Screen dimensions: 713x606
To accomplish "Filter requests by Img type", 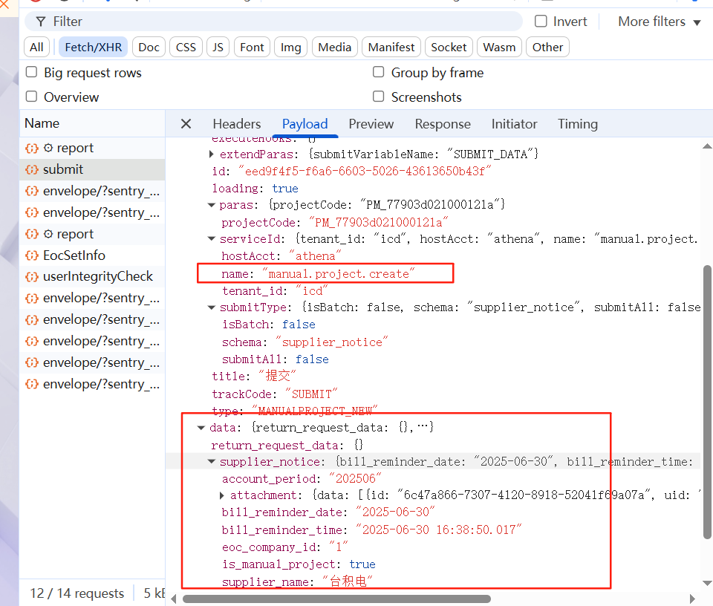I will tap(290, 48).
